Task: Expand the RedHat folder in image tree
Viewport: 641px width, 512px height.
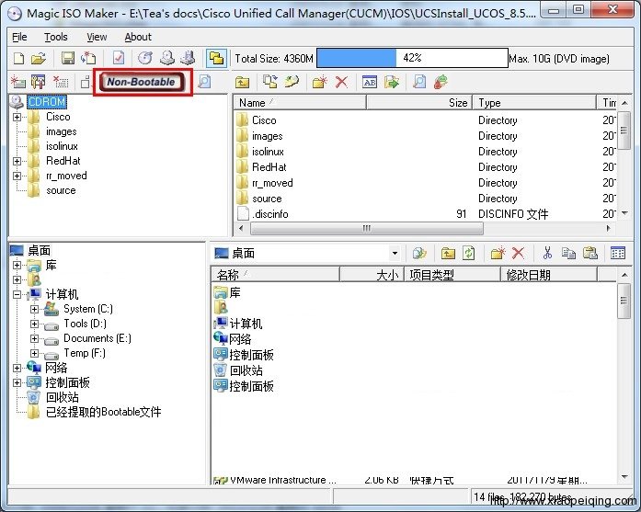Action: click(17, 162)
